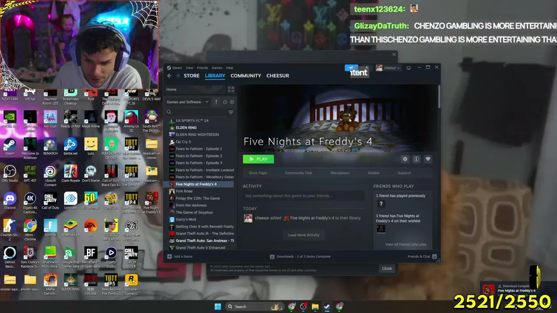The width and height of the screenshot is (557, 313).
Task: Open the game's Store Page link
Action: [258, 173]
